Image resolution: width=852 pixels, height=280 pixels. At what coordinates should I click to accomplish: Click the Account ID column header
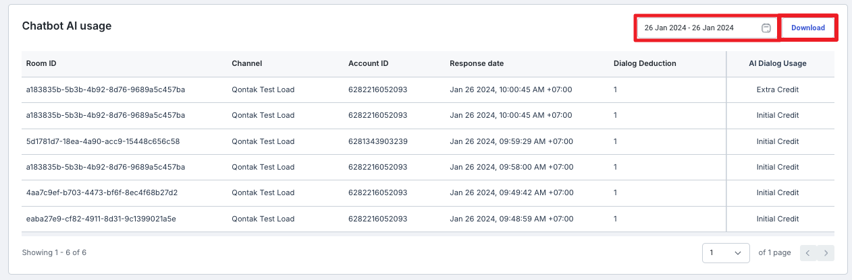(x=369, y=63)
